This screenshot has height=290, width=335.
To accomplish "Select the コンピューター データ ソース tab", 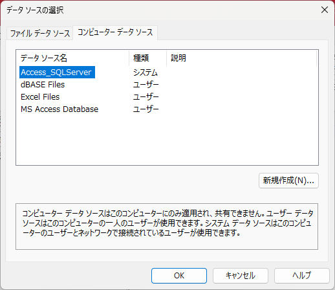I will tap(115, 32).
